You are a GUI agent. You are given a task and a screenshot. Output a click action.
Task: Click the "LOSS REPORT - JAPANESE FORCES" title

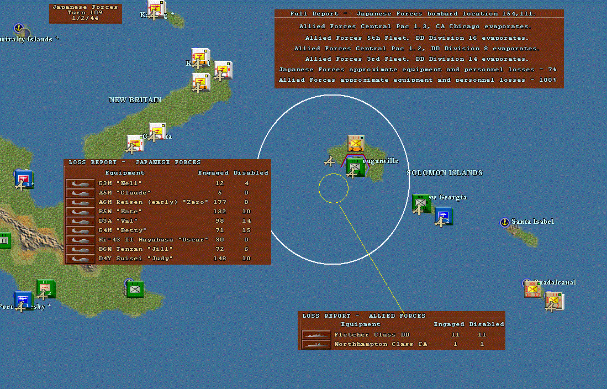(135, 162)
